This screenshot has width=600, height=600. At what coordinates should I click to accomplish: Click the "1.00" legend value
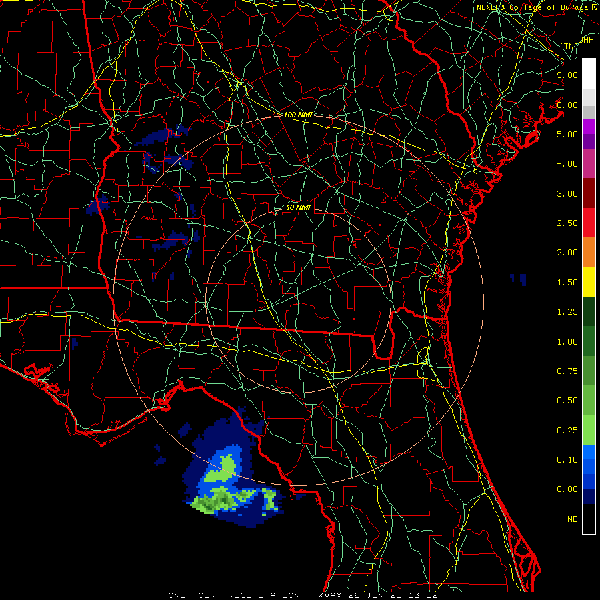pyautogui.click(x=567, y=342)
